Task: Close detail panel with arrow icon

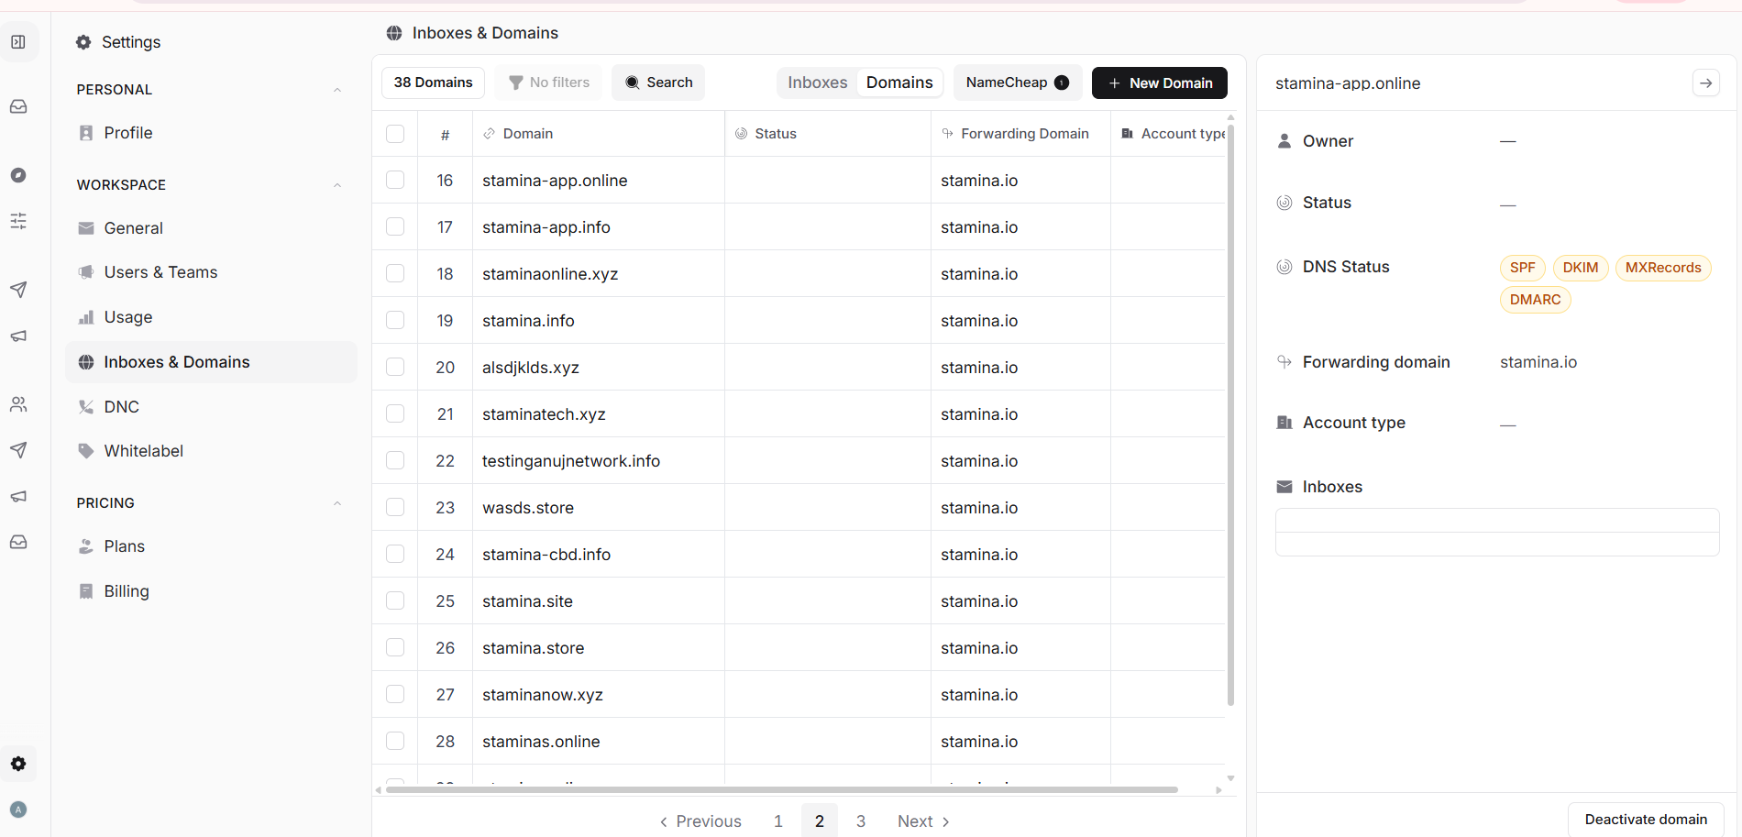Action: click(1705, 83)
